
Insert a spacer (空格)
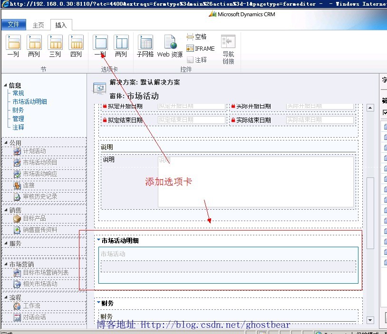coord(196,37)
